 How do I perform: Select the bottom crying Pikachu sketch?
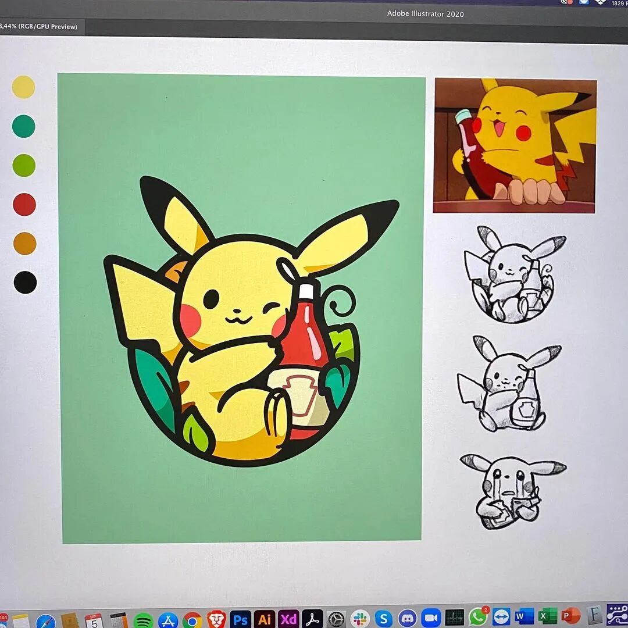(x=513, y=492)
